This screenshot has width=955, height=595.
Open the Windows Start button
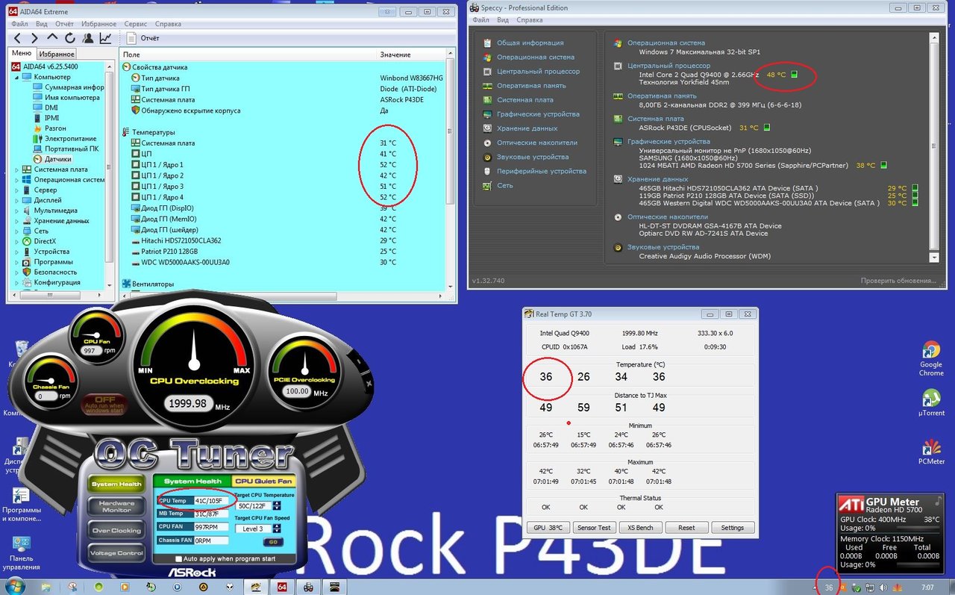[15, 586]
